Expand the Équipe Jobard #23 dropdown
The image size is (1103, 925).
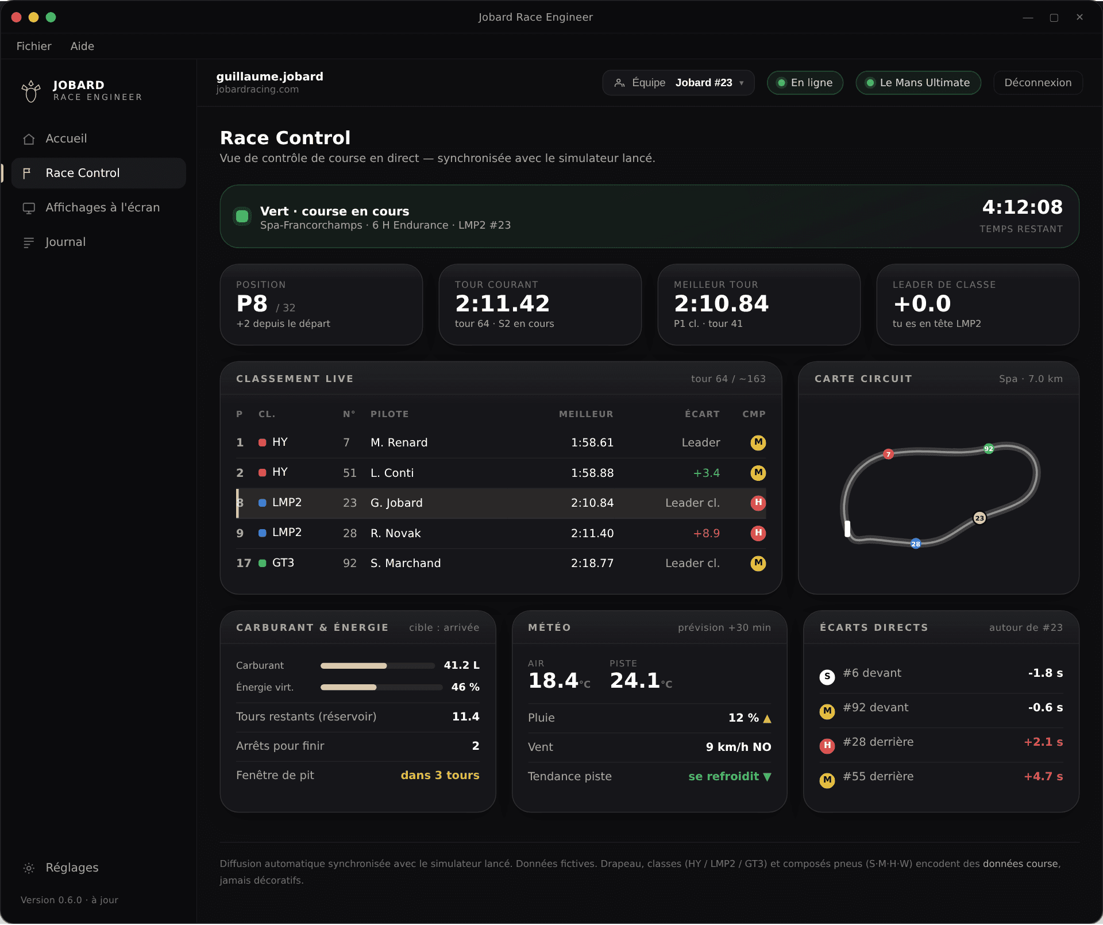click(678, 83)
